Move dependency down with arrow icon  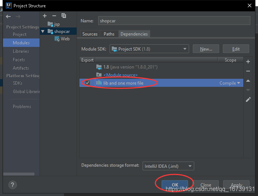(x=248, y=90)
